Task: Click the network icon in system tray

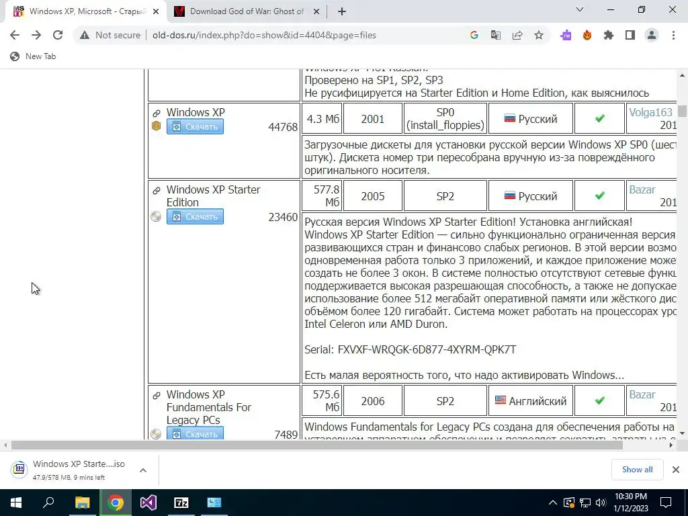Action: [x=585, y=503]
